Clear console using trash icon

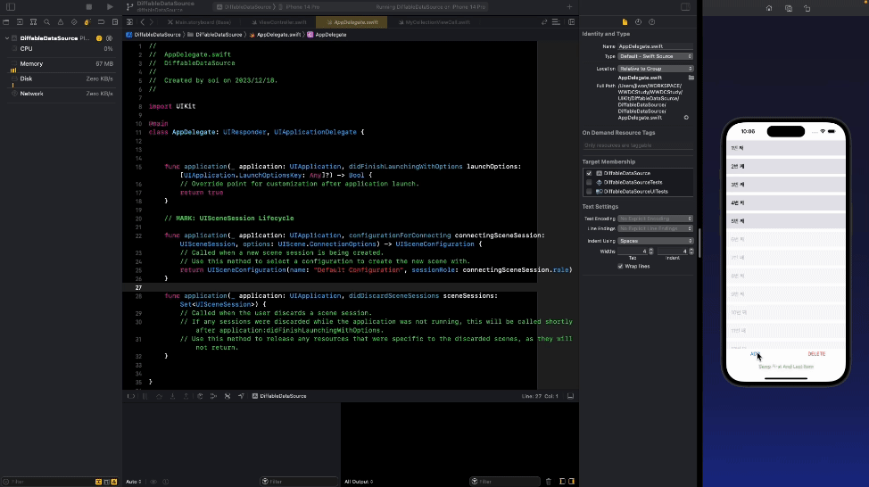(548, 482)
